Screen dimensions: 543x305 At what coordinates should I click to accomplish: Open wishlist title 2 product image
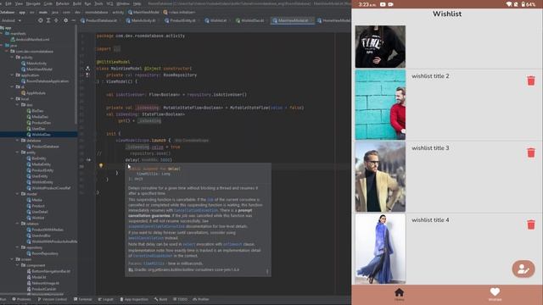tap(380, 105)
